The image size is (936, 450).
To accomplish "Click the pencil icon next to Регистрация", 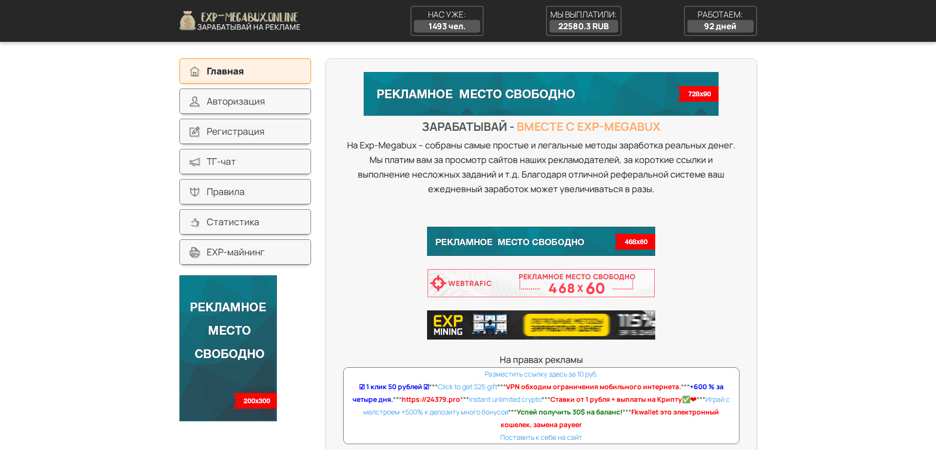I will point(195,131).
